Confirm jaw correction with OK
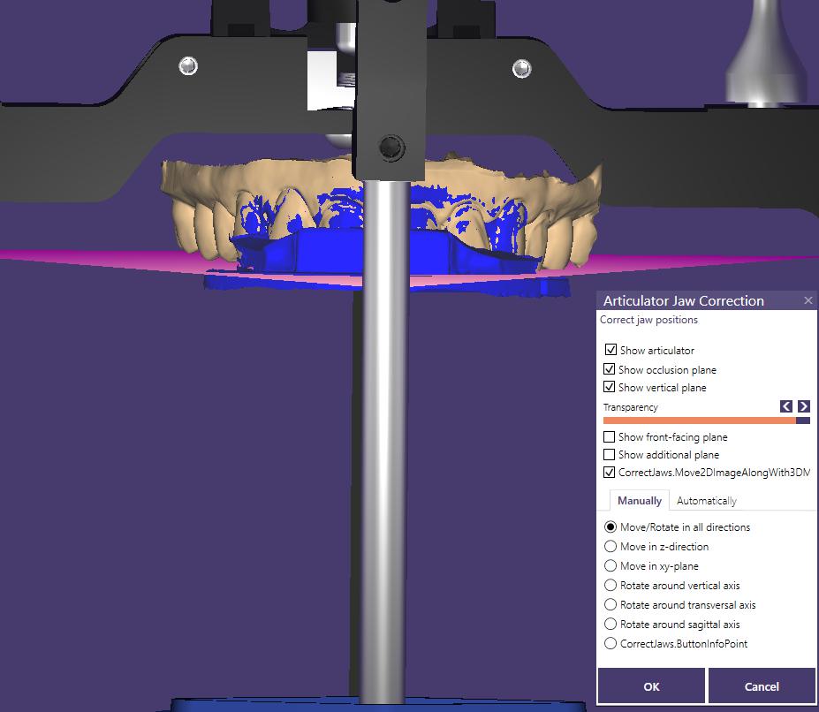 point(651,685)
